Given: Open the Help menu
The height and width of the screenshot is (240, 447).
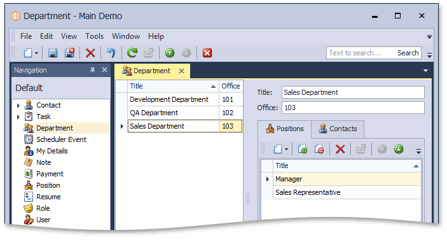Looking at the screenshot, I should click(156, 36).
